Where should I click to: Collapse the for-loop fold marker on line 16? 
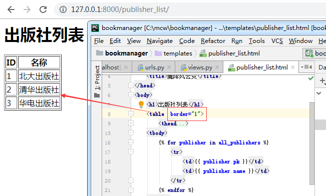(131, 142)
